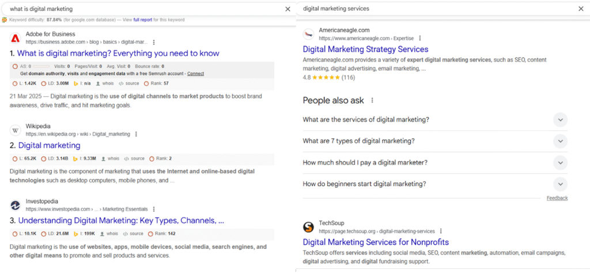
Task: Clear the 'what is digital marketing' search
Action: pos(288,9)
